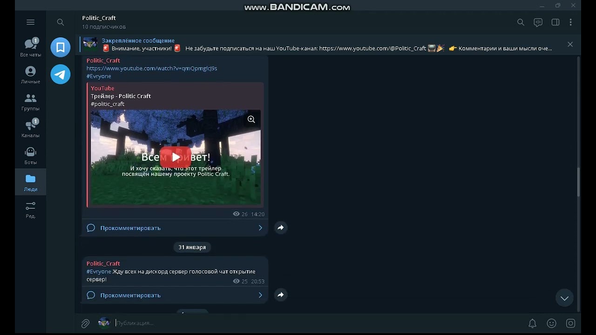Open the emoji picker
The width and height of the screenshot is (596, 335).
coord(551,323)
